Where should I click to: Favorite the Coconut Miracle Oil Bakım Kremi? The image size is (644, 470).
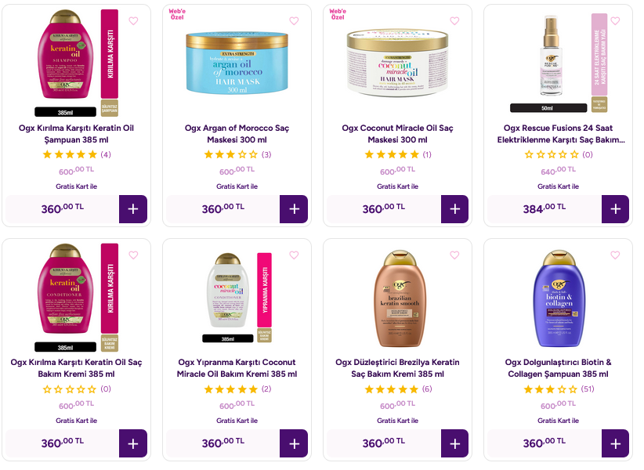click(x=294, y=255)
